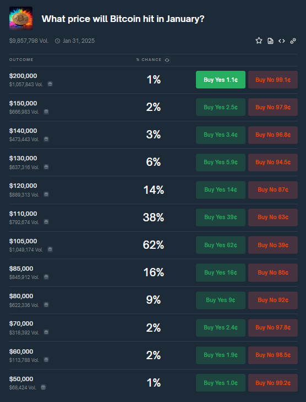Click the Bitcoin market thumbnail image

21,19
